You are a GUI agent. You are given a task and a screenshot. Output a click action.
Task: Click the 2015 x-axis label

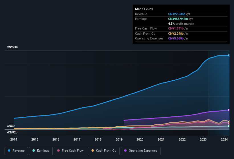click(35, 139)
